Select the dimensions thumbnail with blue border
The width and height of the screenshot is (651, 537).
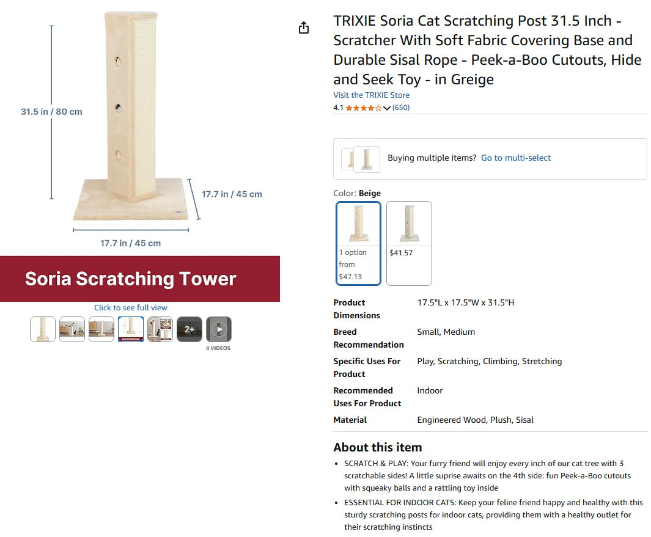pyautogui.click(x=131, y=329)
